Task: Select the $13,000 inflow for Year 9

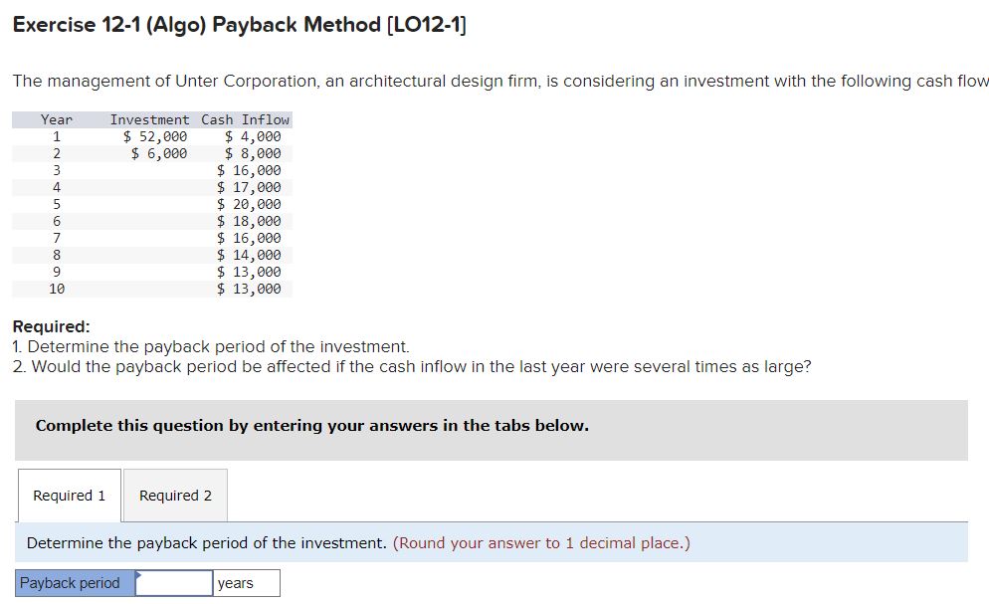Action: [x=250, y=272]
